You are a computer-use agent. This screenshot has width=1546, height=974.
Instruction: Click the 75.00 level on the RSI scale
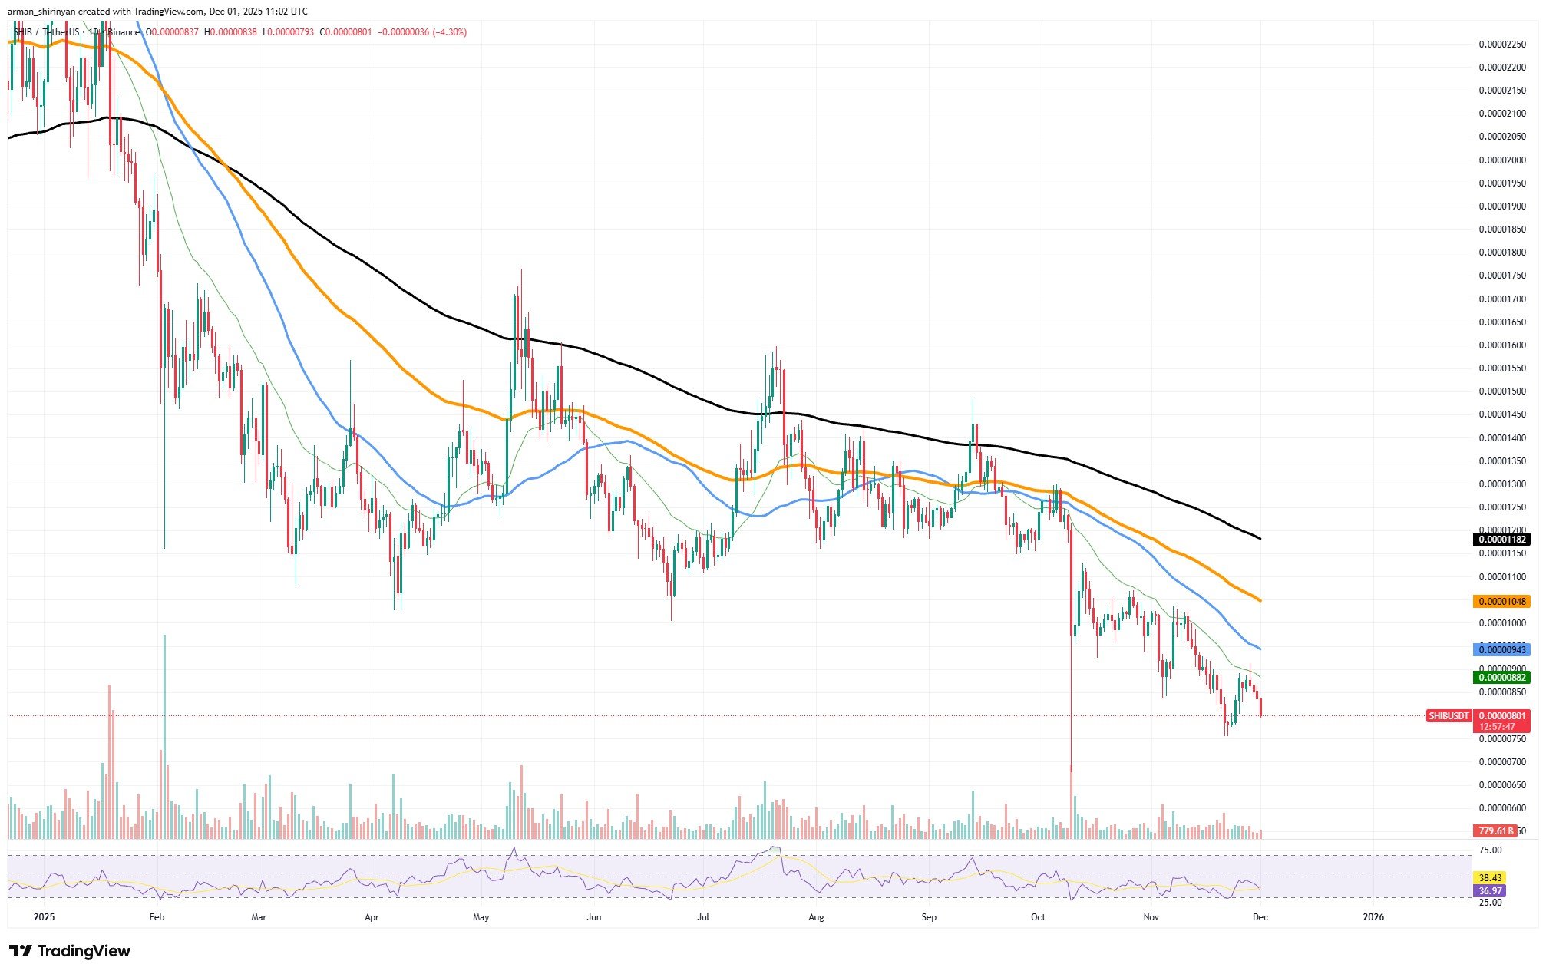click(1490, 850)
